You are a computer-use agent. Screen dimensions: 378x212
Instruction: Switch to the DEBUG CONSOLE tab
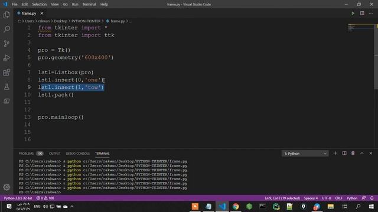pos(77,153)
